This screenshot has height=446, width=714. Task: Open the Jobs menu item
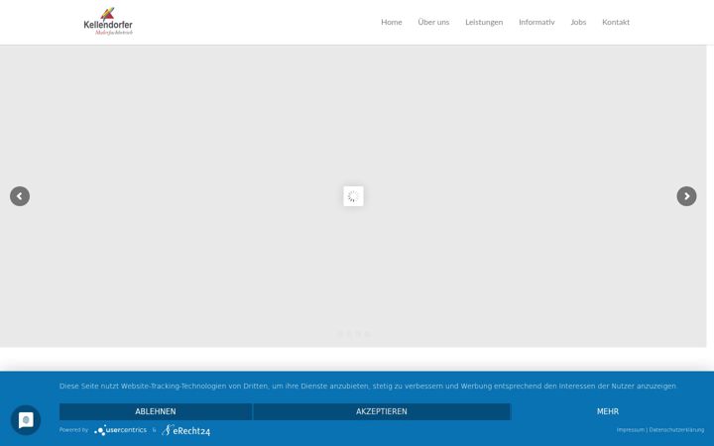coord(578,22)
